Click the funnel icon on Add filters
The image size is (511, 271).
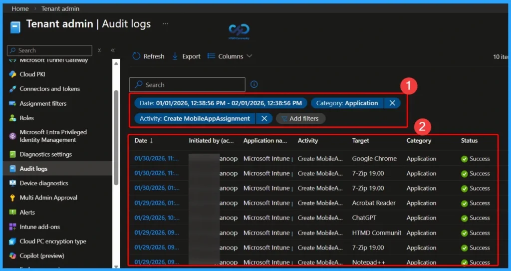pyautogui.click(x=284, y=119)
